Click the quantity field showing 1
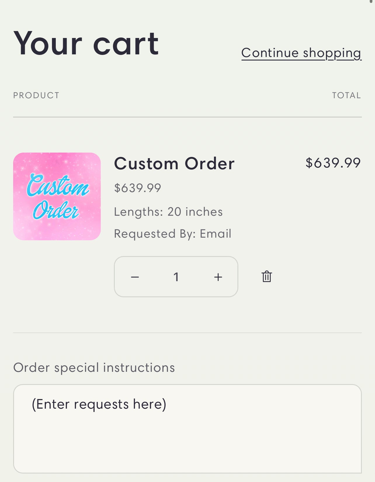 176,277
